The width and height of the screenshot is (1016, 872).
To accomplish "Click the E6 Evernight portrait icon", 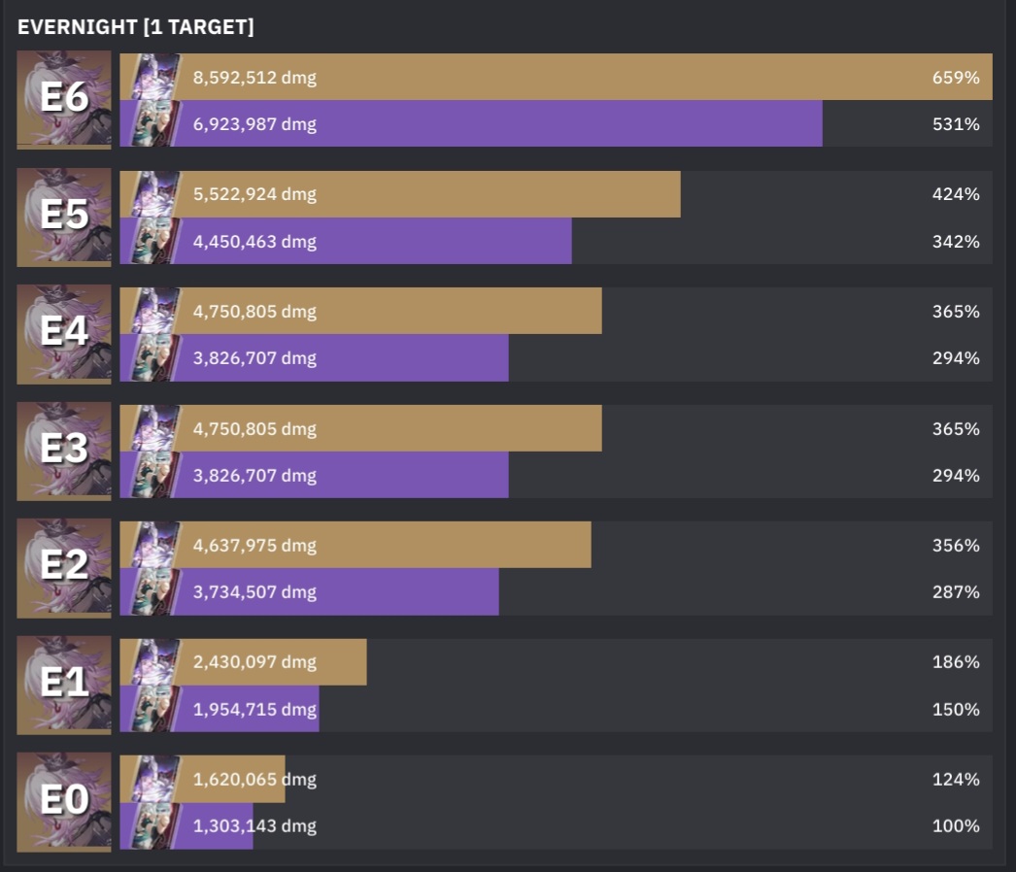I will tap(64, 100).
